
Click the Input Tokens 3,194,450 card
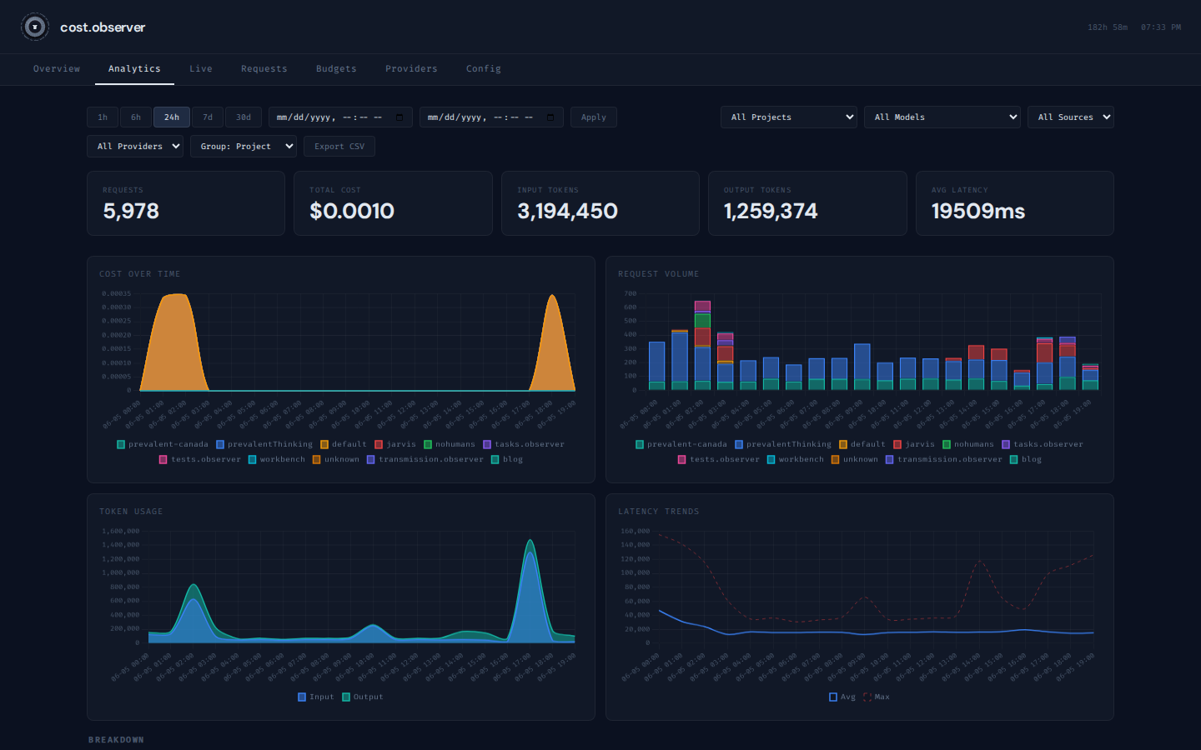tap(600, 203)
